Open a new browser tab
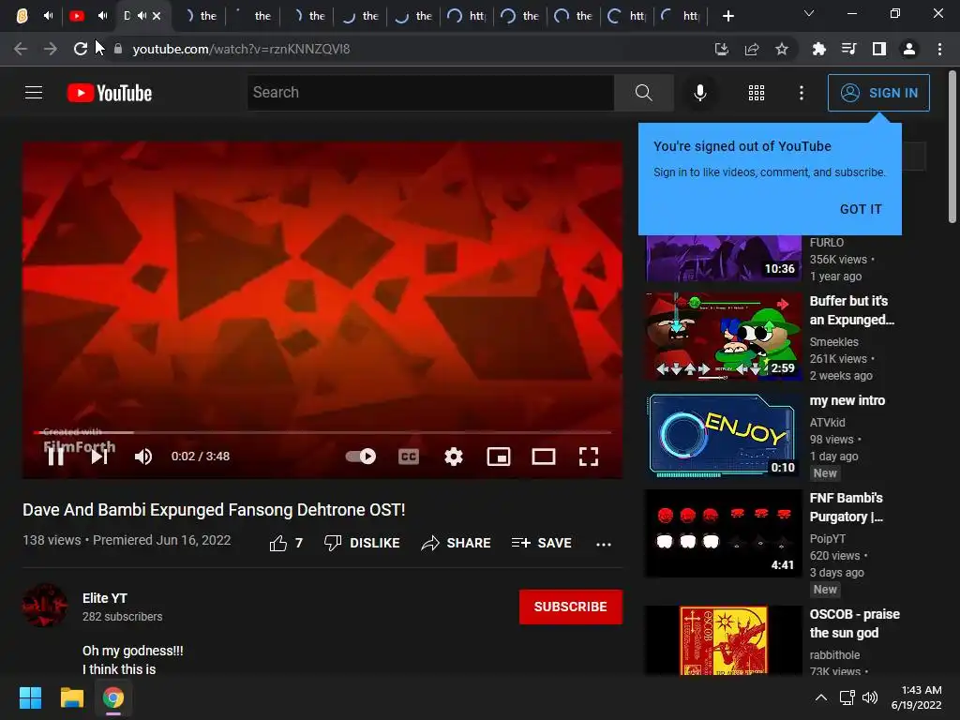 click(x=727, y=16)
